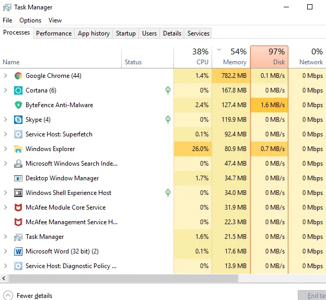Click the Microsoft Word process icon
The height and width of the screenshot is (300, 326).
[18, 251]
